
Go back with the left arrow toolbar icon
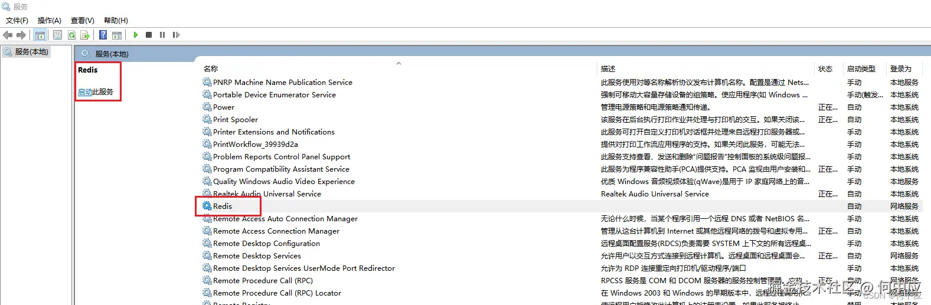8,35
